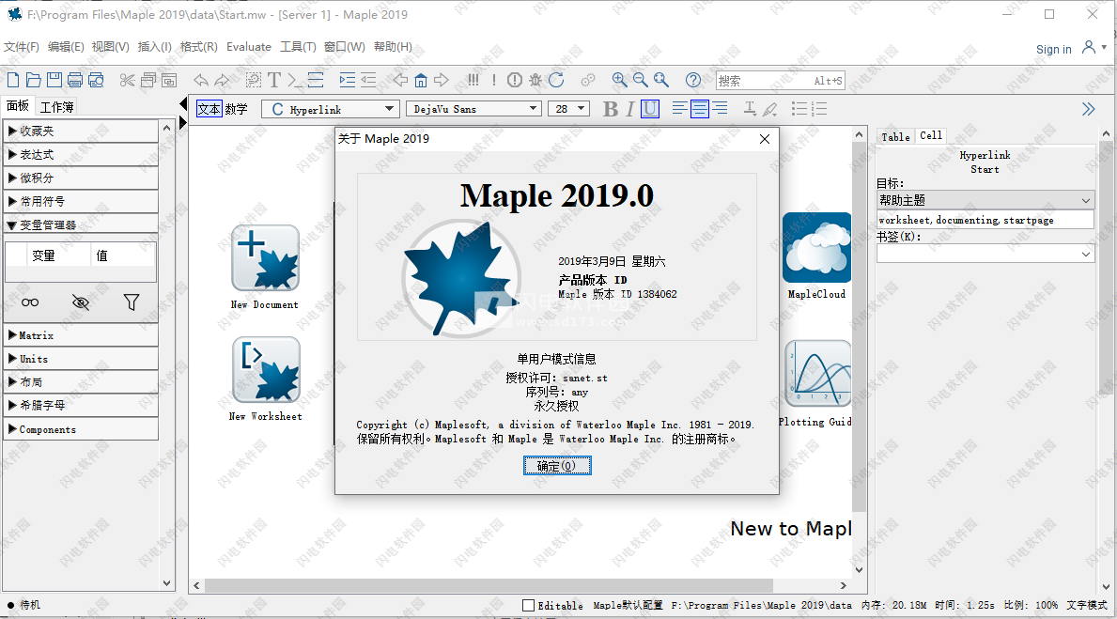
Task: Launch the debugger bug icon
Action: [535, 80]
